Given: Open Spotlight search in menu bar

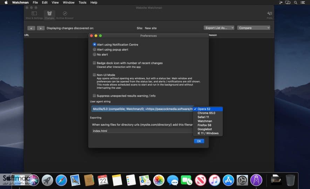Looking at the screenshot, I should (x=295, y=2).
